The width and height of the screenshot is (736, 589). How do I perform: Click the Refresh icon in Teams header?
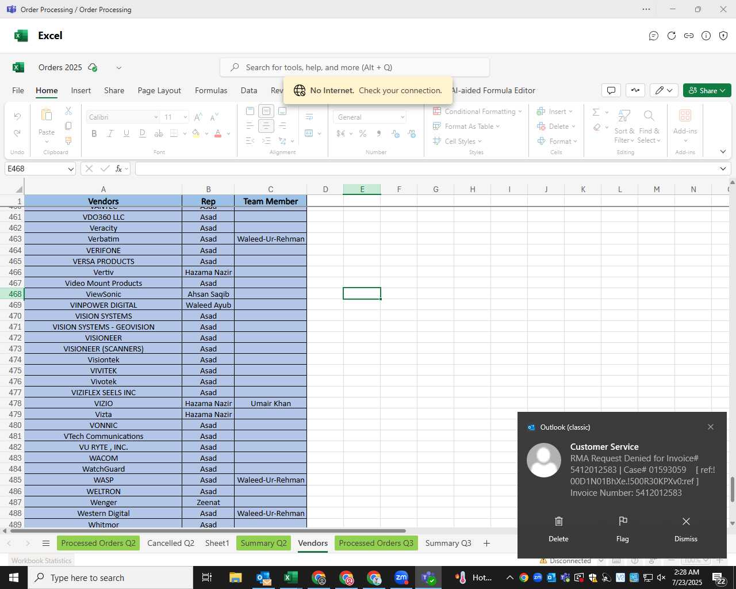point(671,36)
